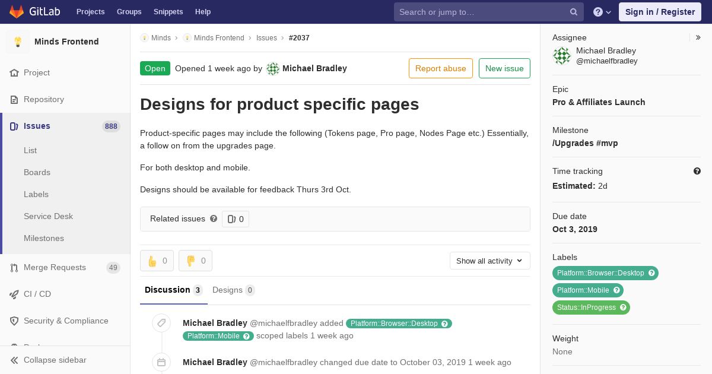Click the thumbs down reaction
The height and width of the screenshot is (374, 712).
click(195, 261)
